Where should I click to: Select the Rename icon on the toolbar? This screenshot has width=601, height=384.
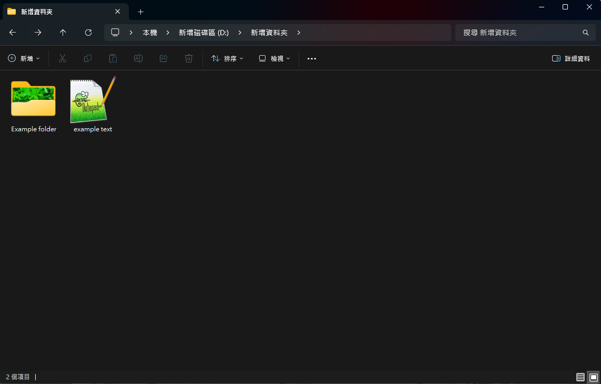(138, 58)
